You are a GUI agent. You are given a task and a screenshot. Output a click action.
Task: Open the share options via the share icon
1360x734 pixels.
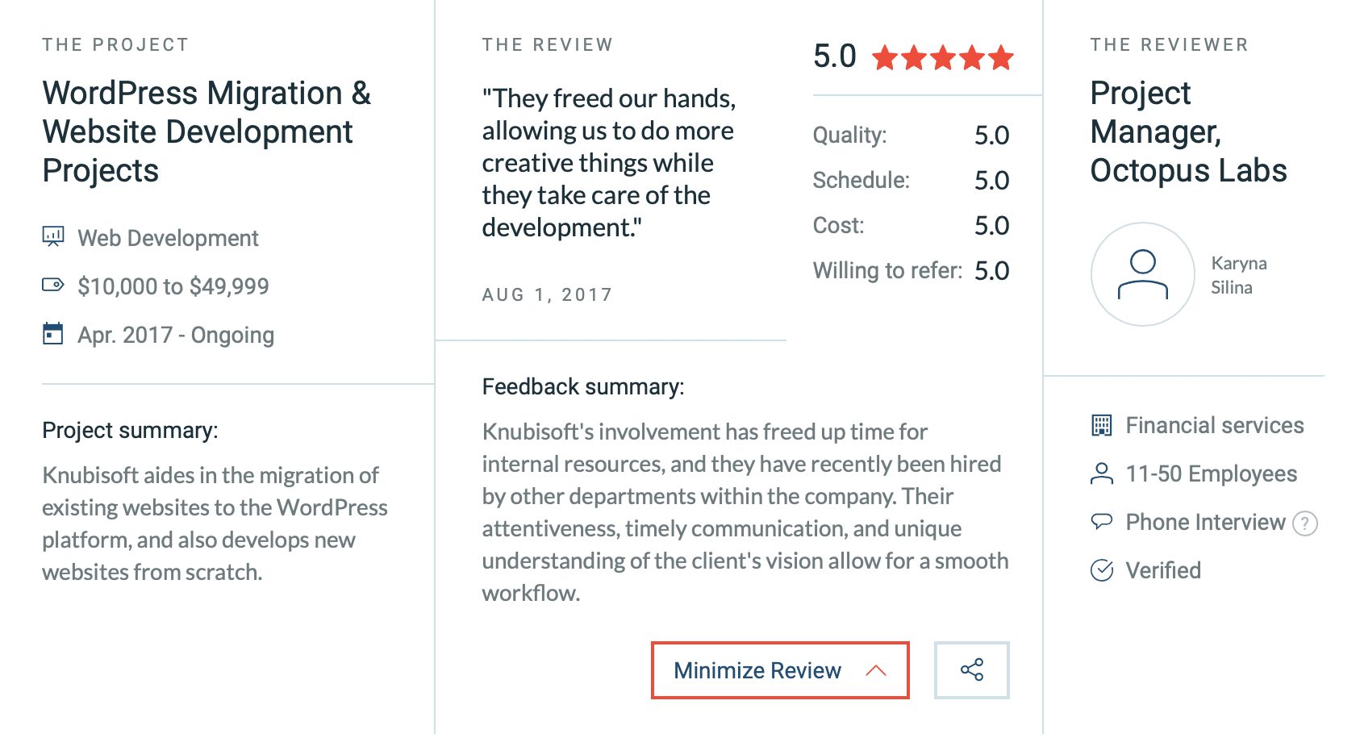click(x=971, y=669)
